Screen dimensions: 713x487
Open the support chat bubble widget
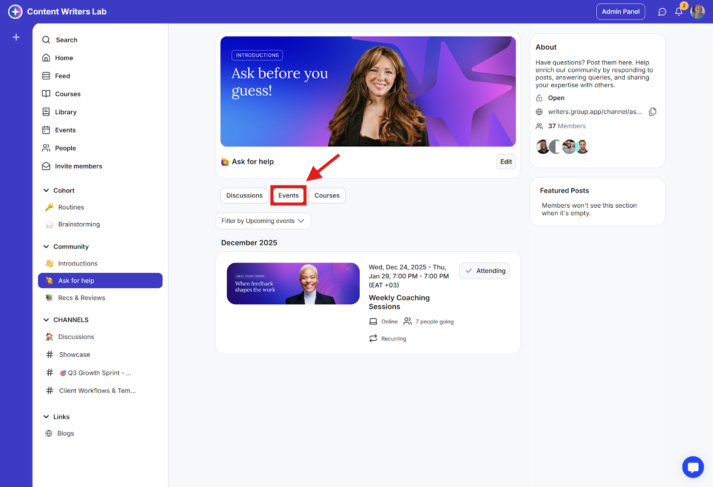click(x=693, y=467)
